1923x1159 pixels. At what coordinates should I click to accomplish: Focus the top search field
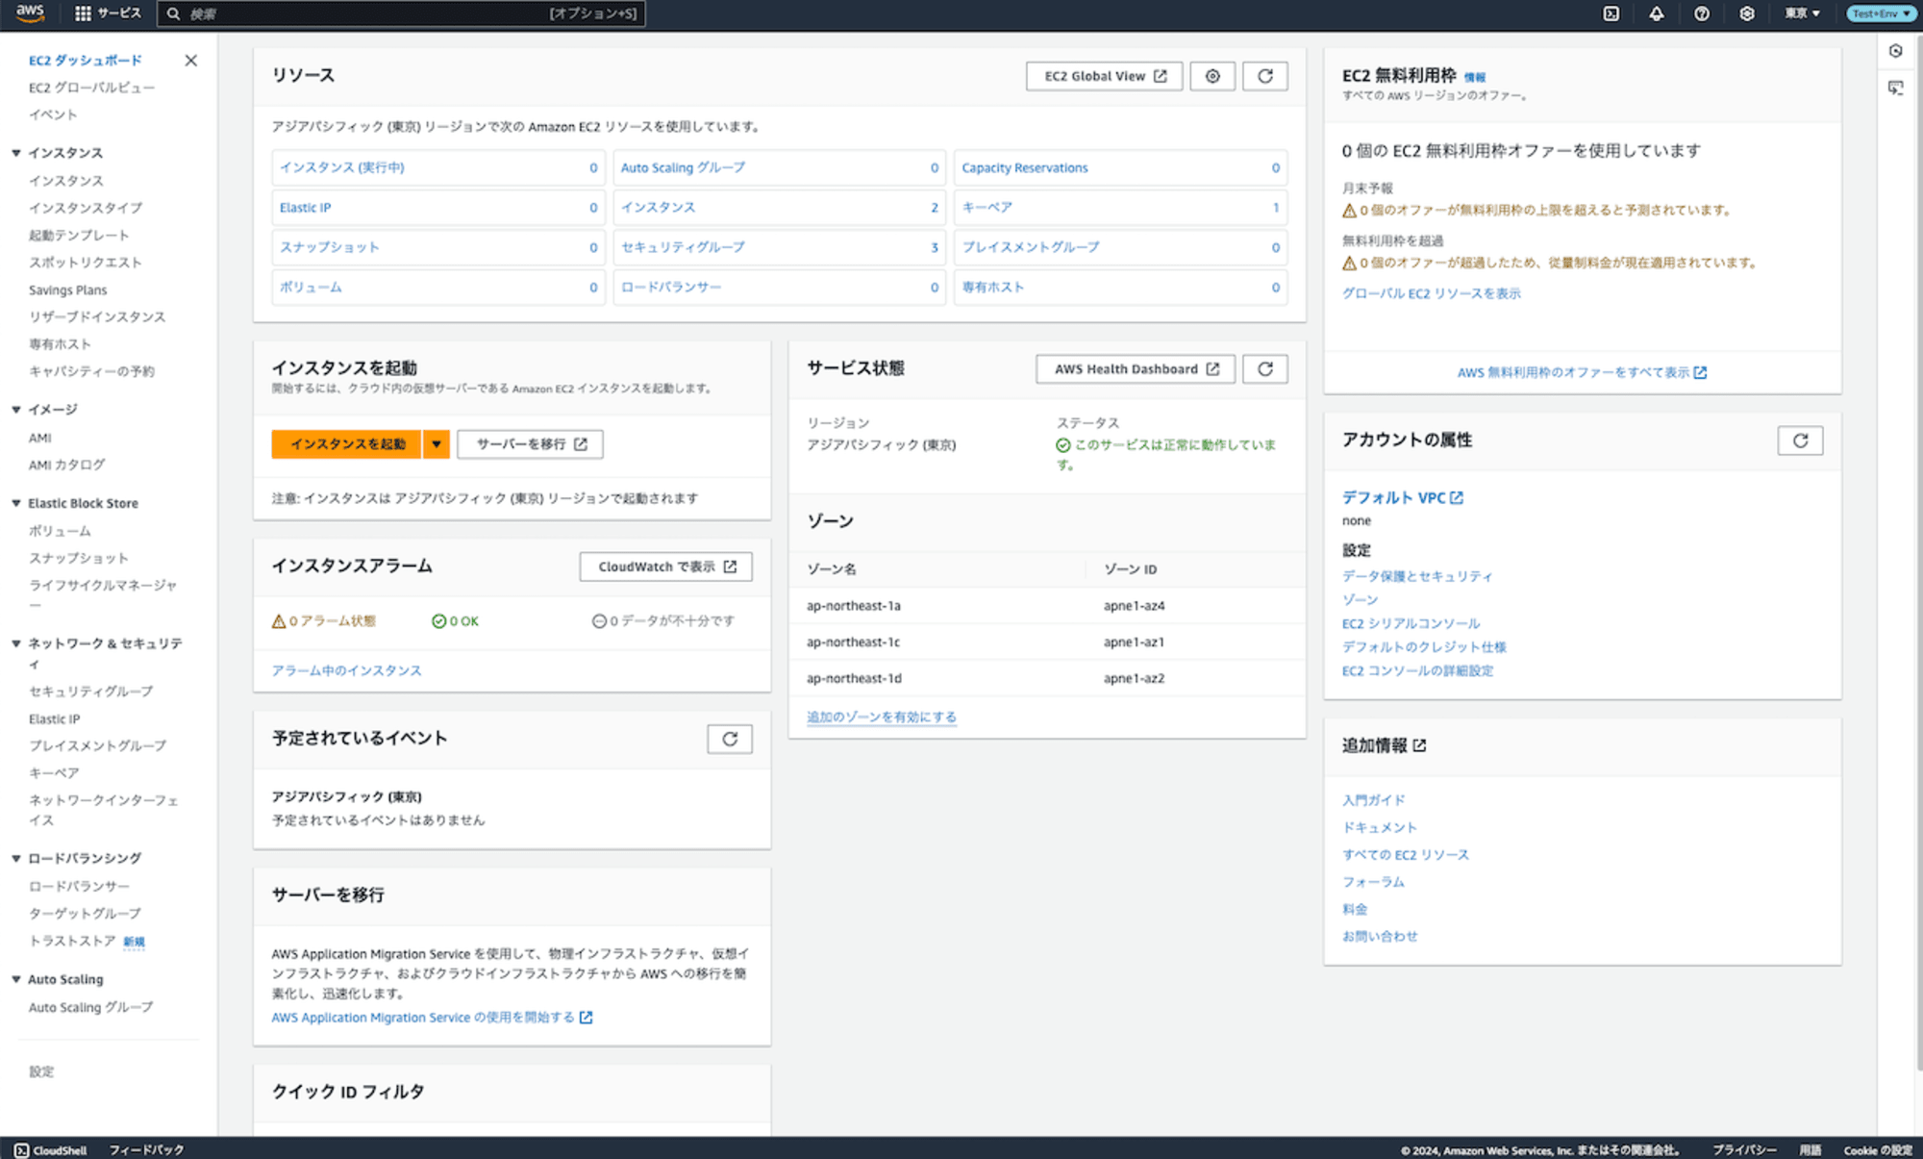click(x=401, y=13)
